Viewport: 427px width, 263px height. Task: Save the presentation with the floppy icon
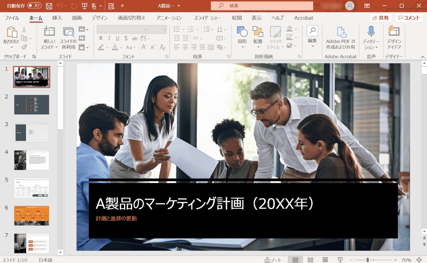(49, 6)
